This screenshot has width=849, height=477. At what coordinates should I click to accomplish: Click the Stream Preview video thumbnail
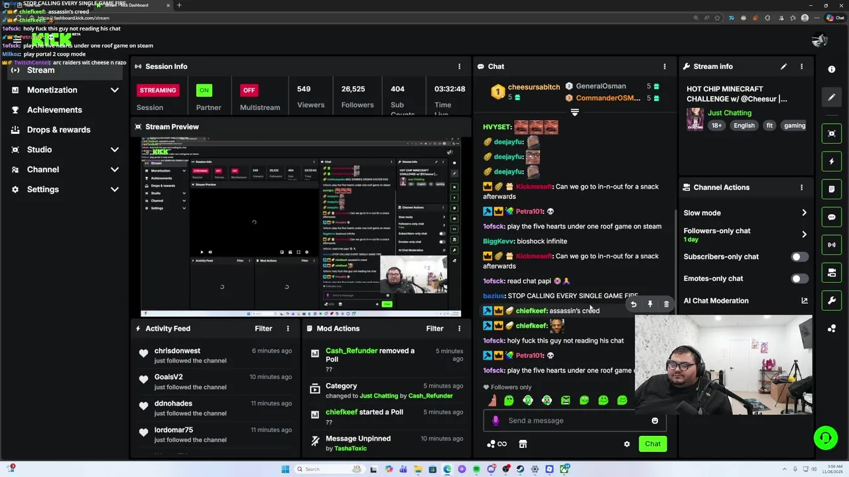pyautogui.click(x=301, y=227)
